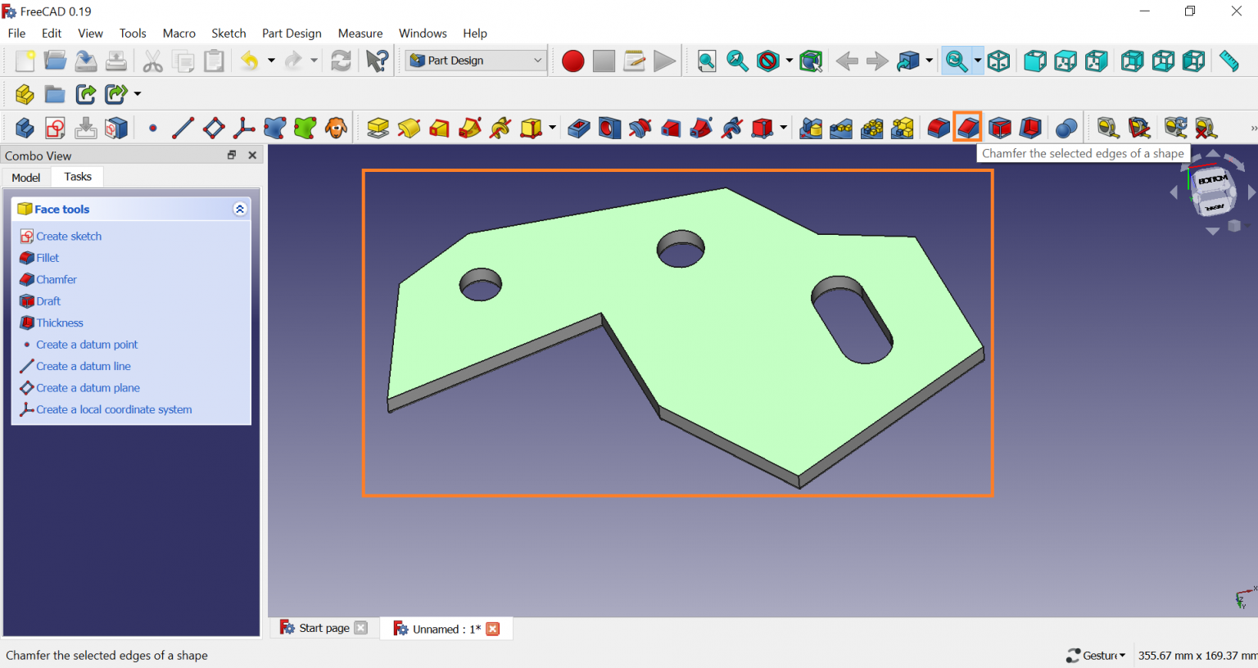Click Create a datum plane link
This screenshot has width=1258, height=668.
click(88, 388)
